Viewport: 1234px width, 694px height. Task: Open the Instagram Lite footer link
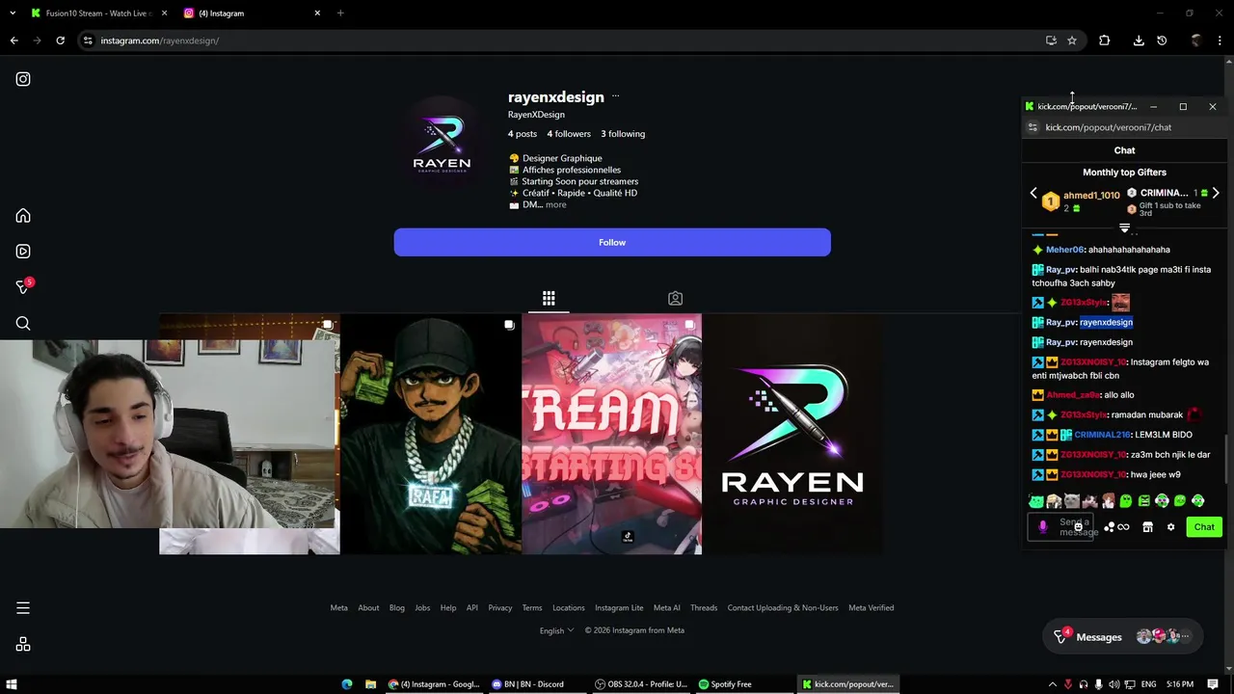[x=619, y=608]
